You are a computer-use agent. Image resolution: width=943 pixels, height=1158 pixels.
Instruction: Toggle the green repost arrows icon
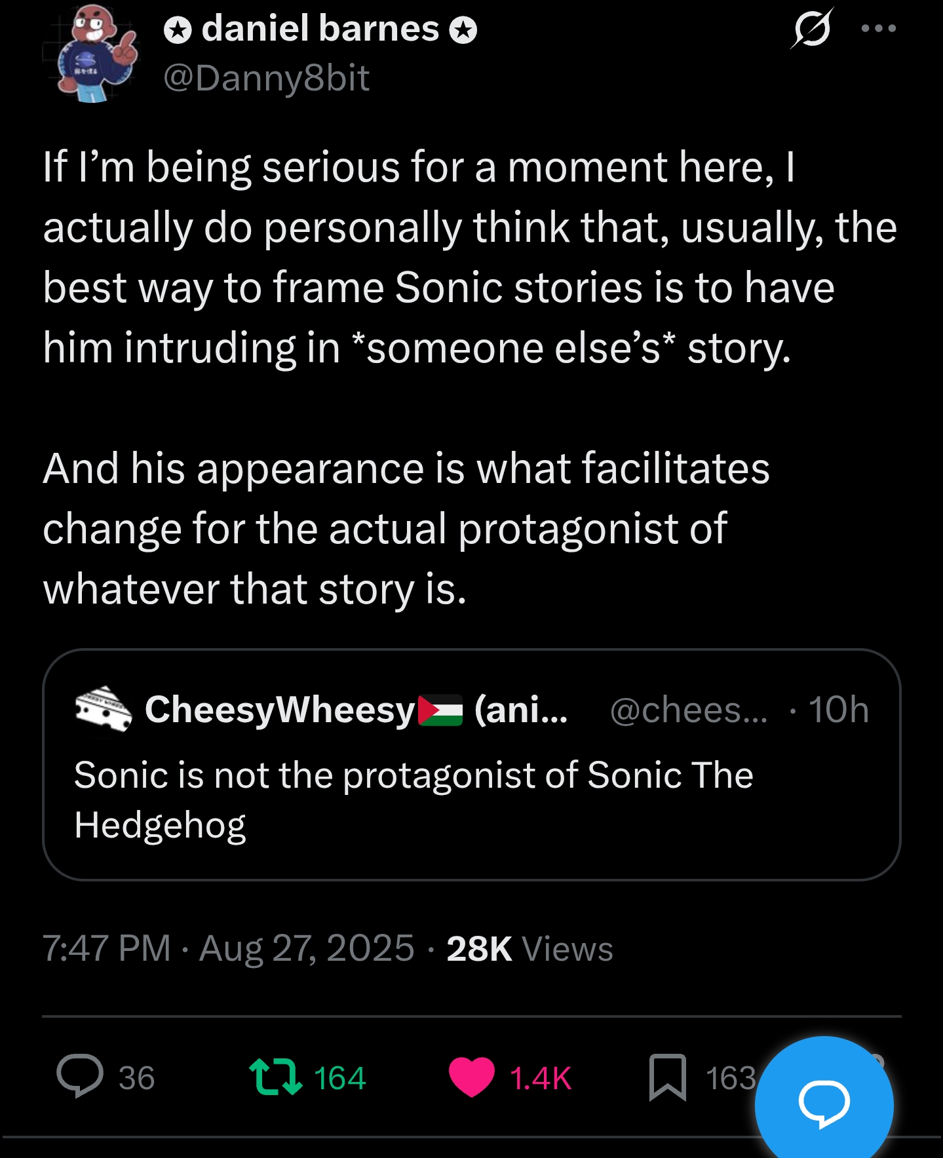click(x=276, y=1077)
